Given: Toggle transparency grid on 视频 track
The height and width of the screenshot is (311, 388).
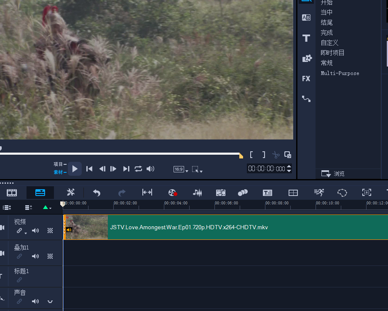Looking at the screenshot, I should point(50,231).
